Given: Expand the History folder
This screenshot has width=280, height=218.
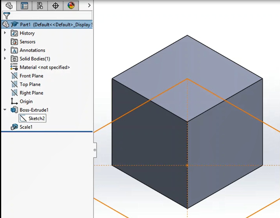Looking at the screenshot, I should pos(5,33).
